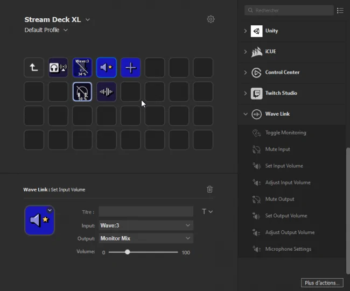Click the Titre text field
The image size is (350, 291).
tap(146, 211)
